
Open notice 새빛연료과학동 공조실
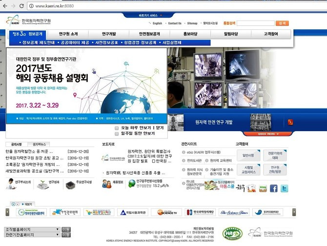[35, 171]
